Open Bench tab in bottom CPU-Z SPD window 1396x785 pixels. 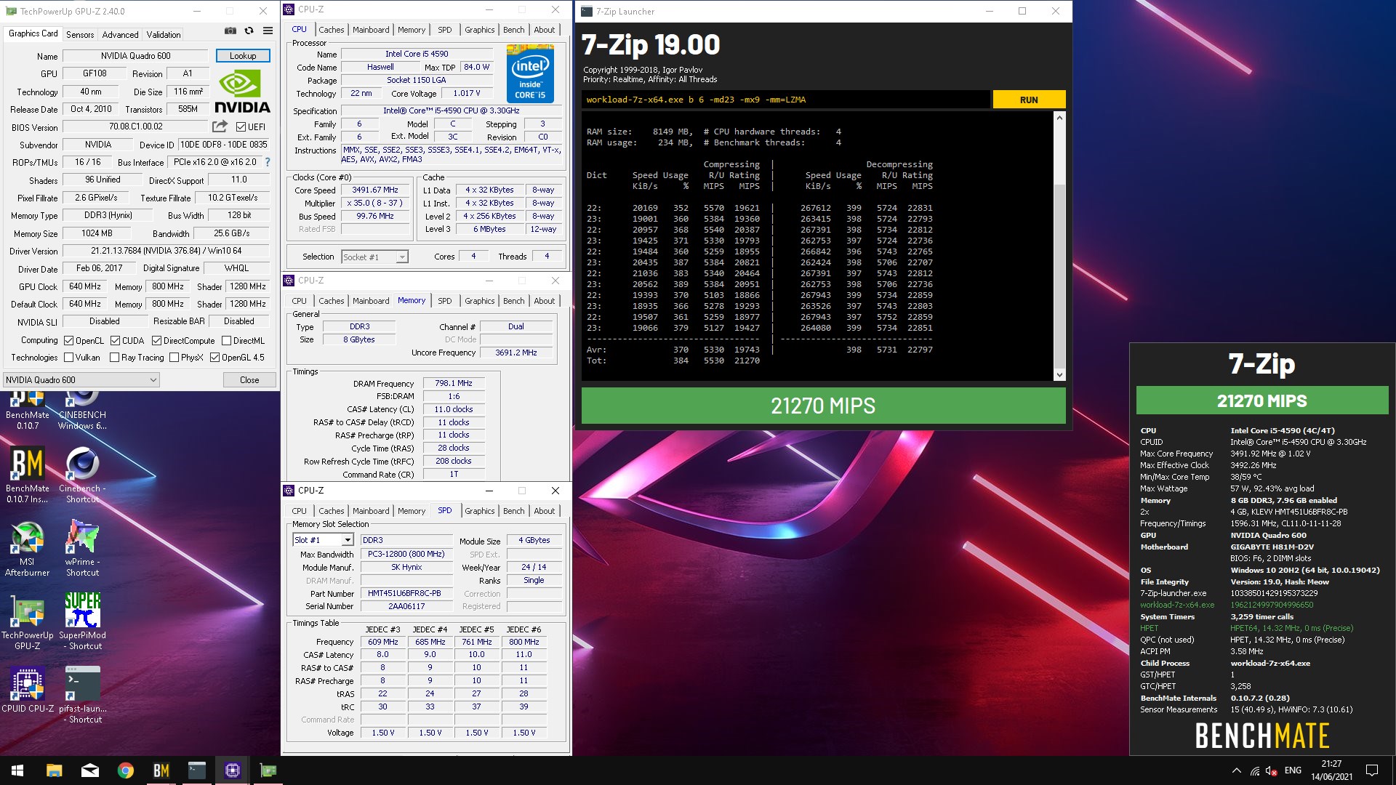[513, 511]
